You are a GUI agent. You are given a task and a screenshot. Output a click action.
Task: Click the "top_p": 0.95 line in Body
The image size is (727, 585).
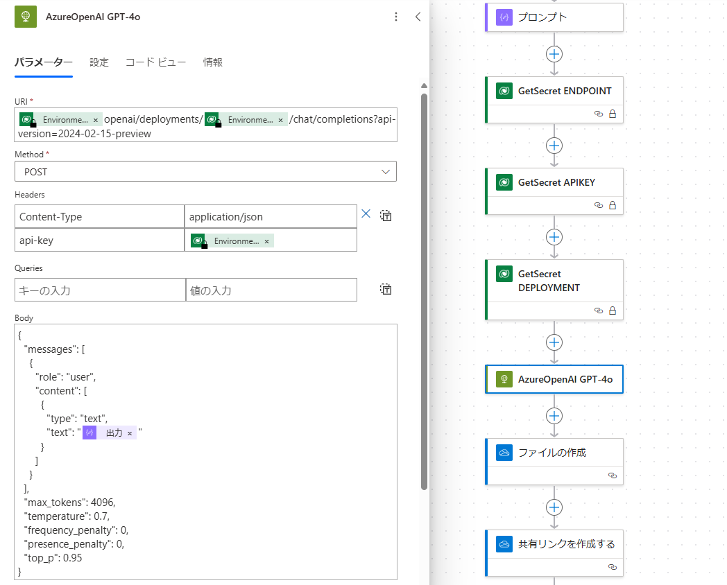pyautogui.click(x=53, y=558)
